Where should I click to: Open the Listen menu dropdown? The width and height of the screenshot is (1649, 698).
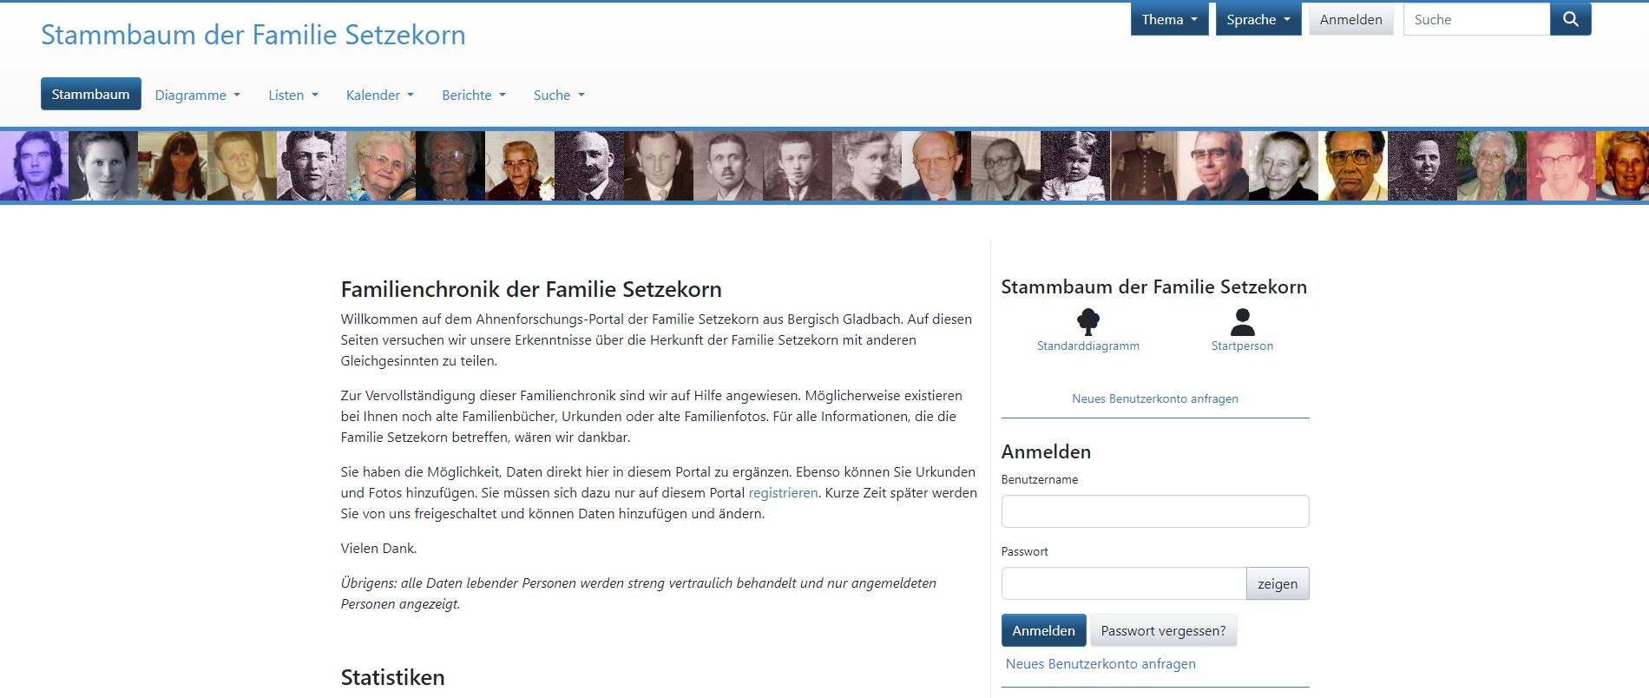point(292,95)
